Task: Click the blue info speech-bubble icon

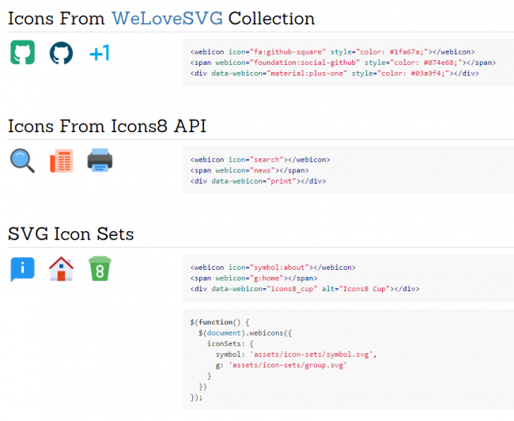Action: [22, 269]
